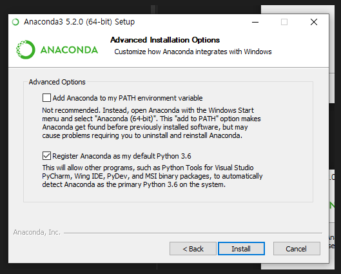Go to previous step with Back button
The width and height of the screenshot is (341, 274).
point(193,249)
